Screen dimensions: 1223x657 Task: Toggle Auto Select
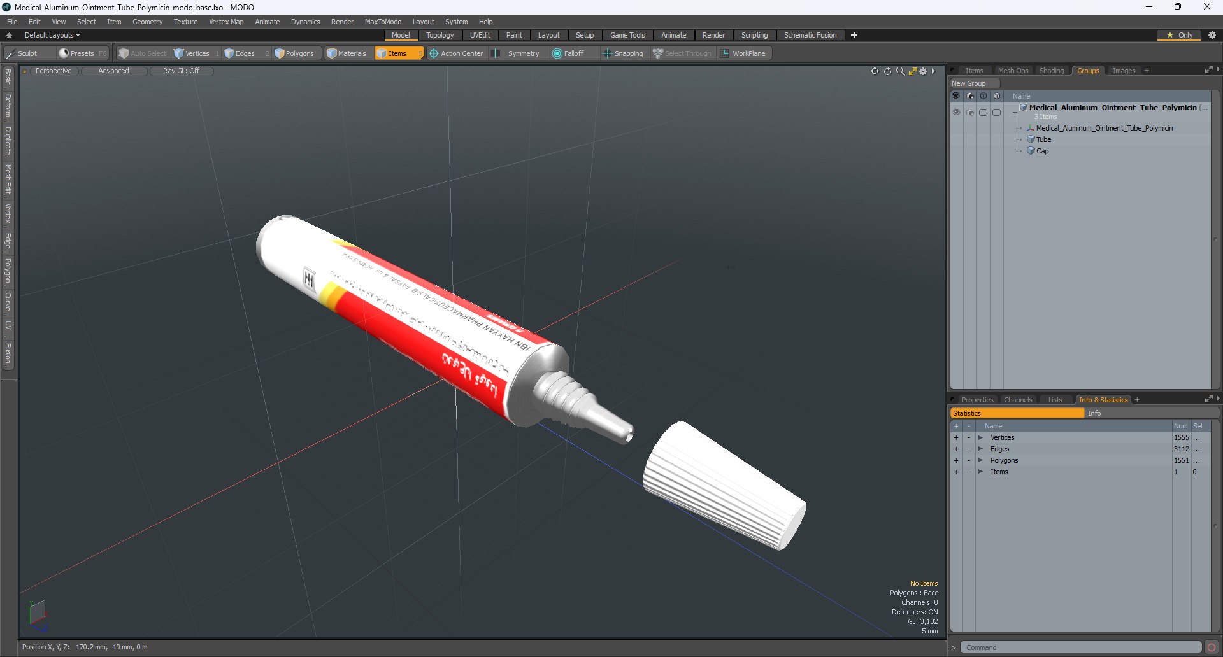pos(143,53)
